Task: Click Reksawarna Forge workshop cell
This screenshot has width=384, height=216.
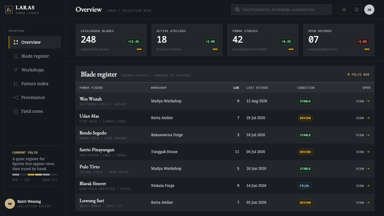Action: 167,135
